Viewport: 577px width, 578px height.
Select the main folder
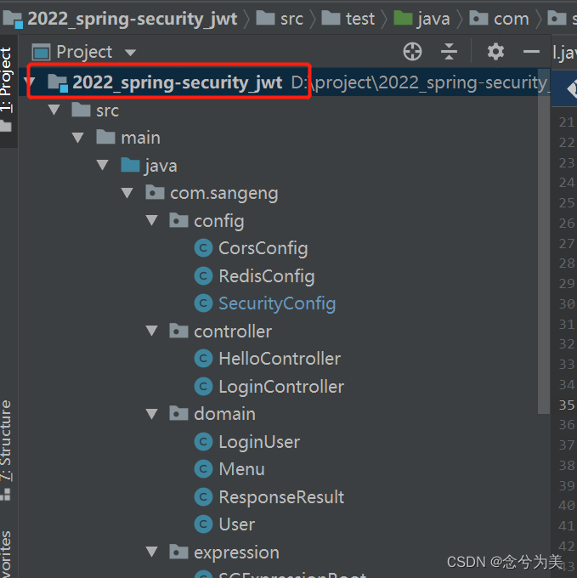coord(140,138)
